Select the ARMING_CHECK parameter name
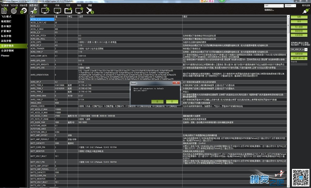 click(37, 106)
